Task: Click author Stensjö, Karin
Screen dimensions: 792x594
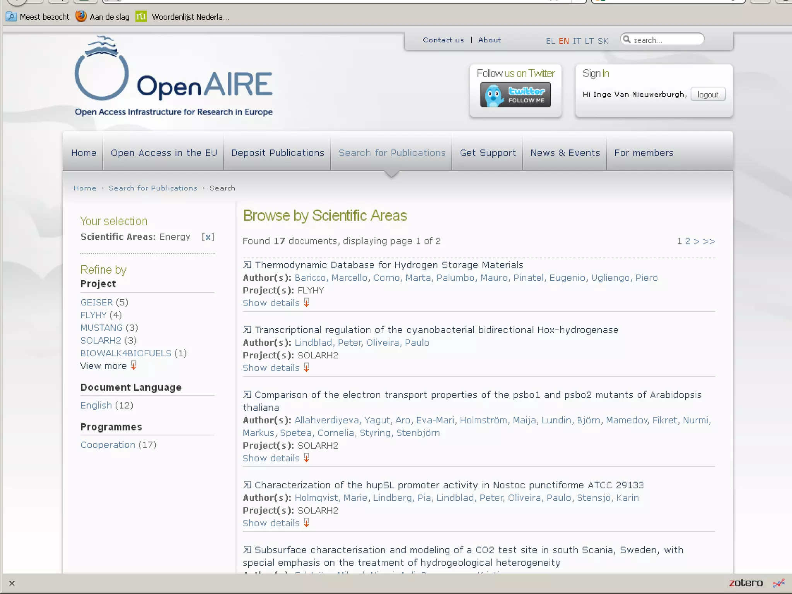Action: pyautogui.click(x=608, y=498)
